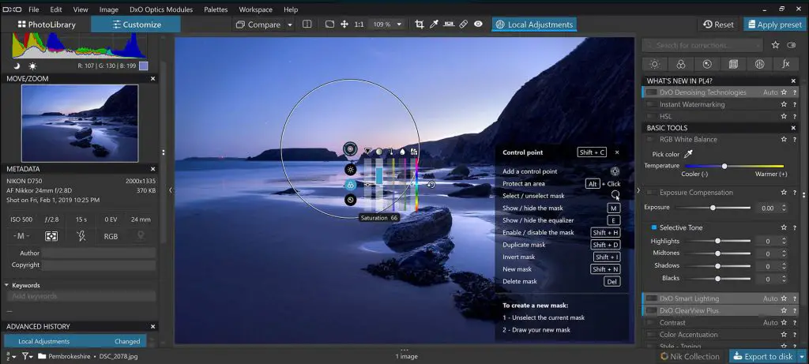Open the Image menu
Viewport: 809px width, 364px height.
(x=108, y=9)
